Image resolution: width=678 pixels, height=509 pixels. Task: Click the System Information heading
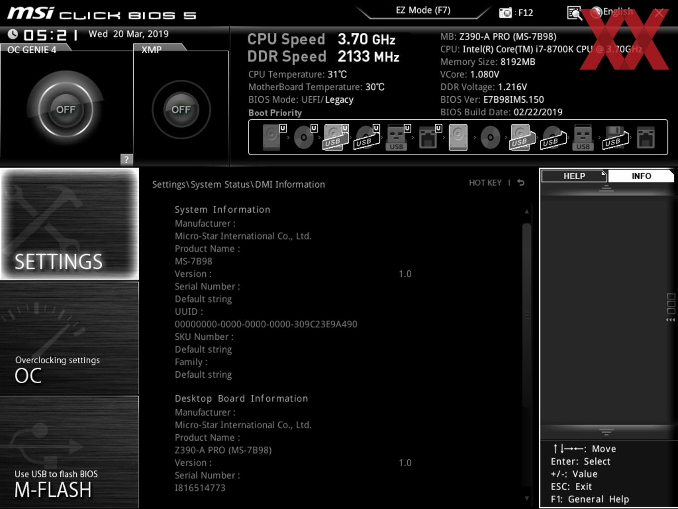[222, 210]
